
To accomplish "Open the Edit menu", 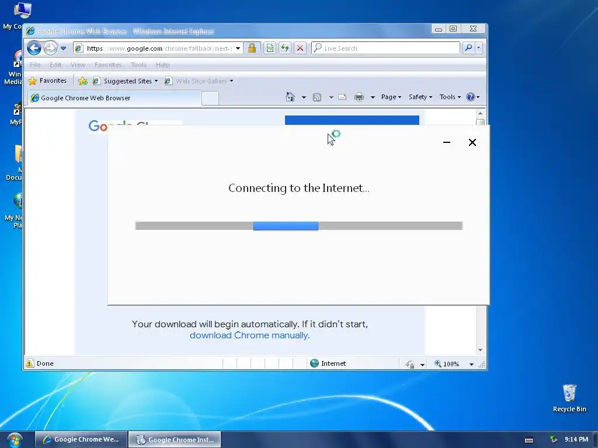I will click(x=55, y=65).
